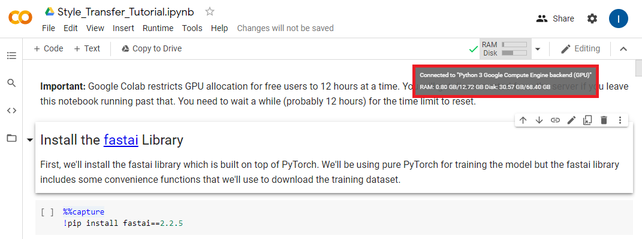Click the RAM and Disk usage bars

[x=505, y=49]
